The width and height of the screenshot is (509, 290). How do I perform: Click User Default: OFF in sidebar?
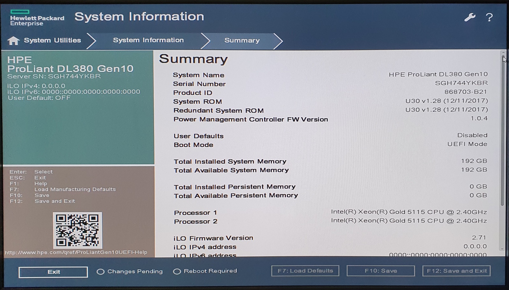39,98
